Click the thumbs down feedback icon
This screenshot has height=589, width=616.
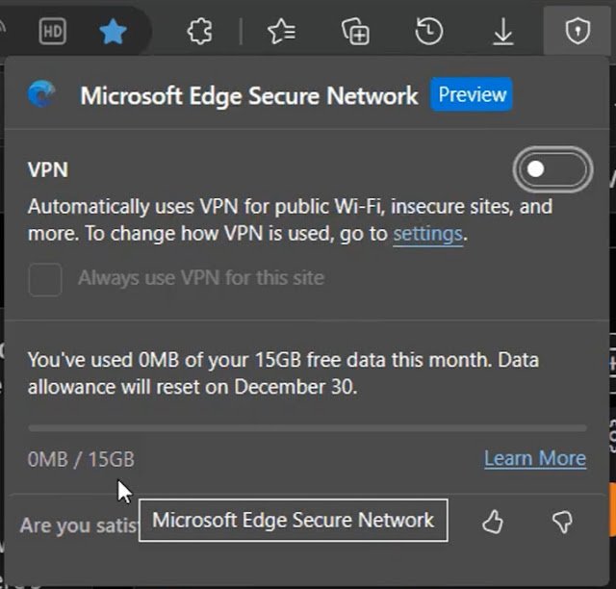[x=562, y=522]
